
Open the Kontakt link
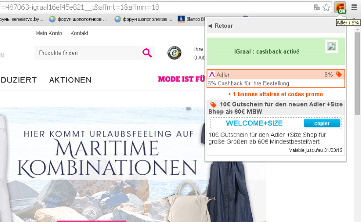click(x=79, y=33)
